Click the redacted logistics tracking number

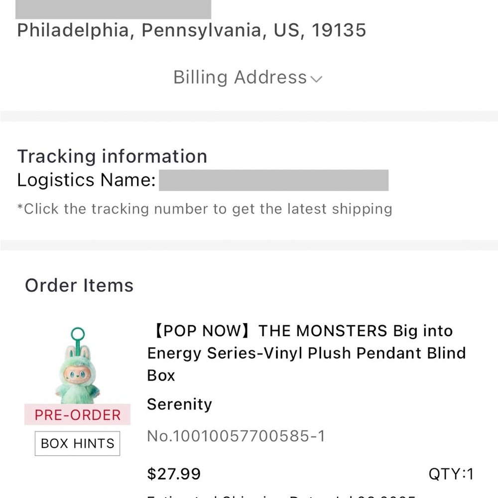[273, 180]
